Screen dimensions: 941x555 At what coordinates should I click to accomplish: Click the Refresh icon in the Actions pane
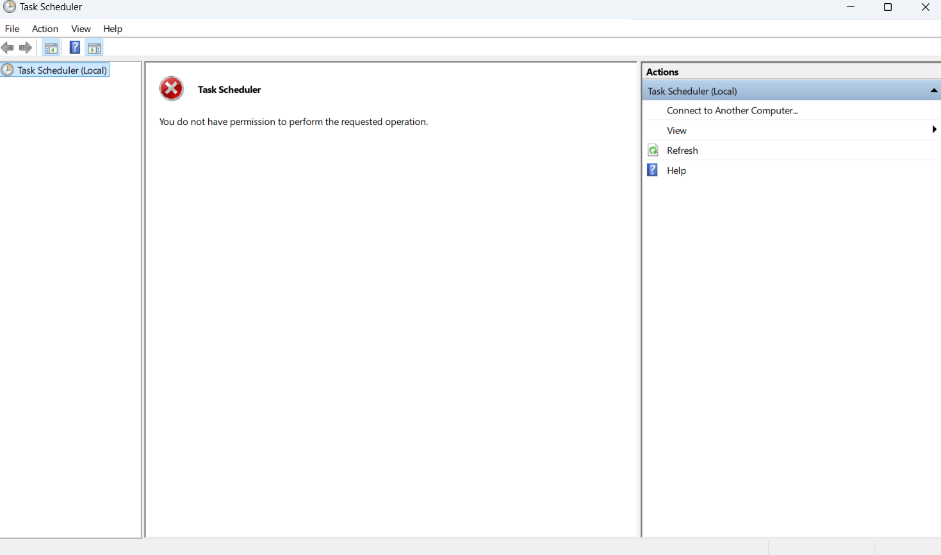[x=653, y=149]
